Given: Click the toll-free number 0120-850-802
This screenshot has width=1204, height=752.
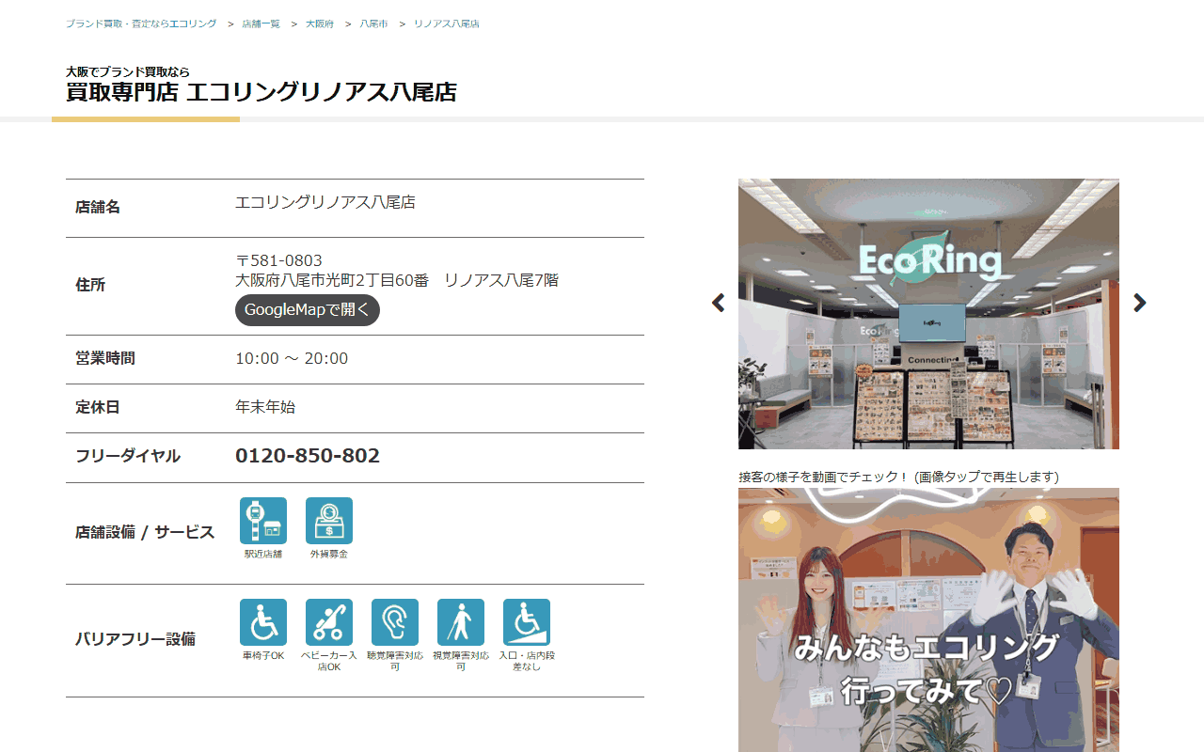Looking at the screenshot, I should tap(308, 456).
